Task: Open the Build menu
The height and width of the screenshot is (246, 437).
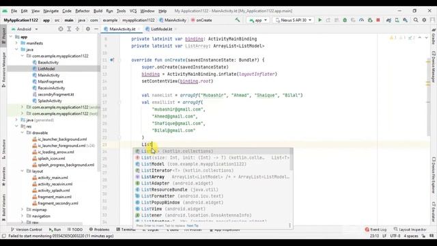Action: pyautogui.click(x=98, y=11)
